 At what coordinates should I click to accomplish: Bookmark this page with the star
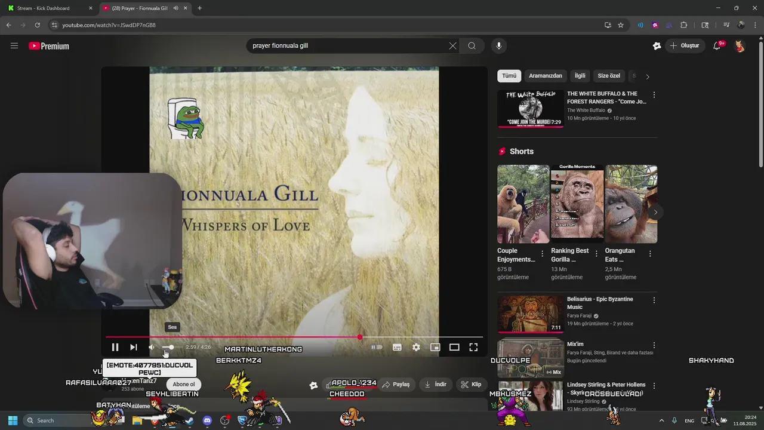click(621, 25)
